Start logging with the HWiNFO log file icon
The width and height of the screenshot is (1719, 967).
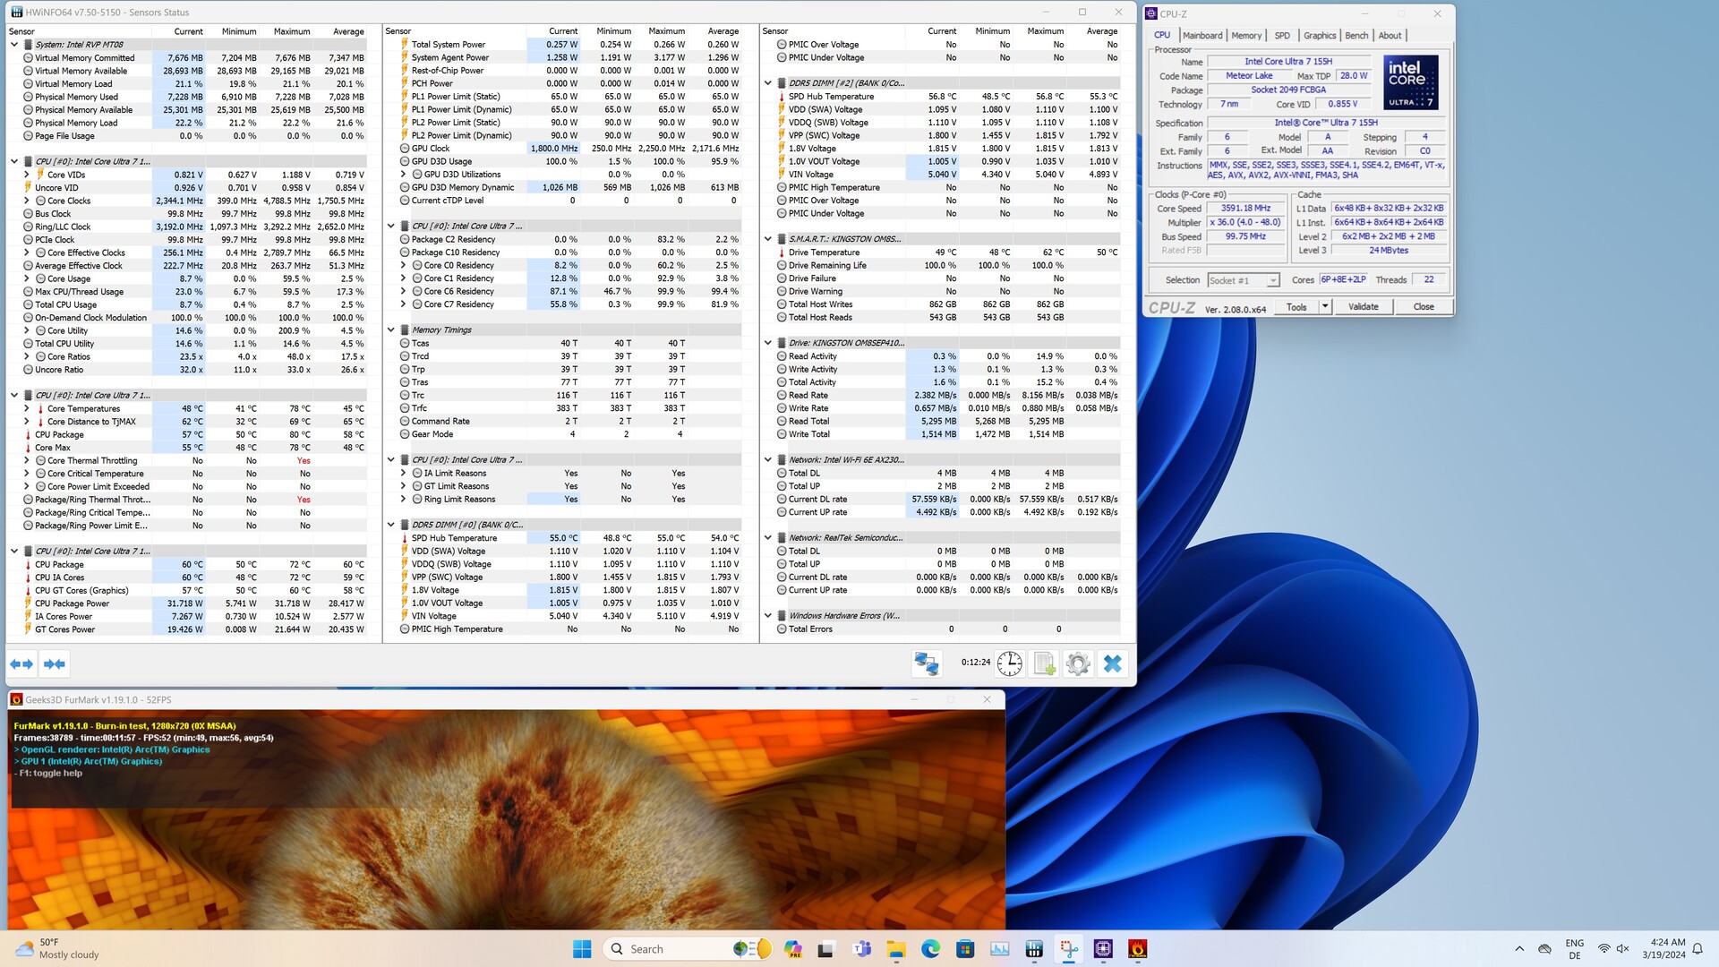[1044, 663]
